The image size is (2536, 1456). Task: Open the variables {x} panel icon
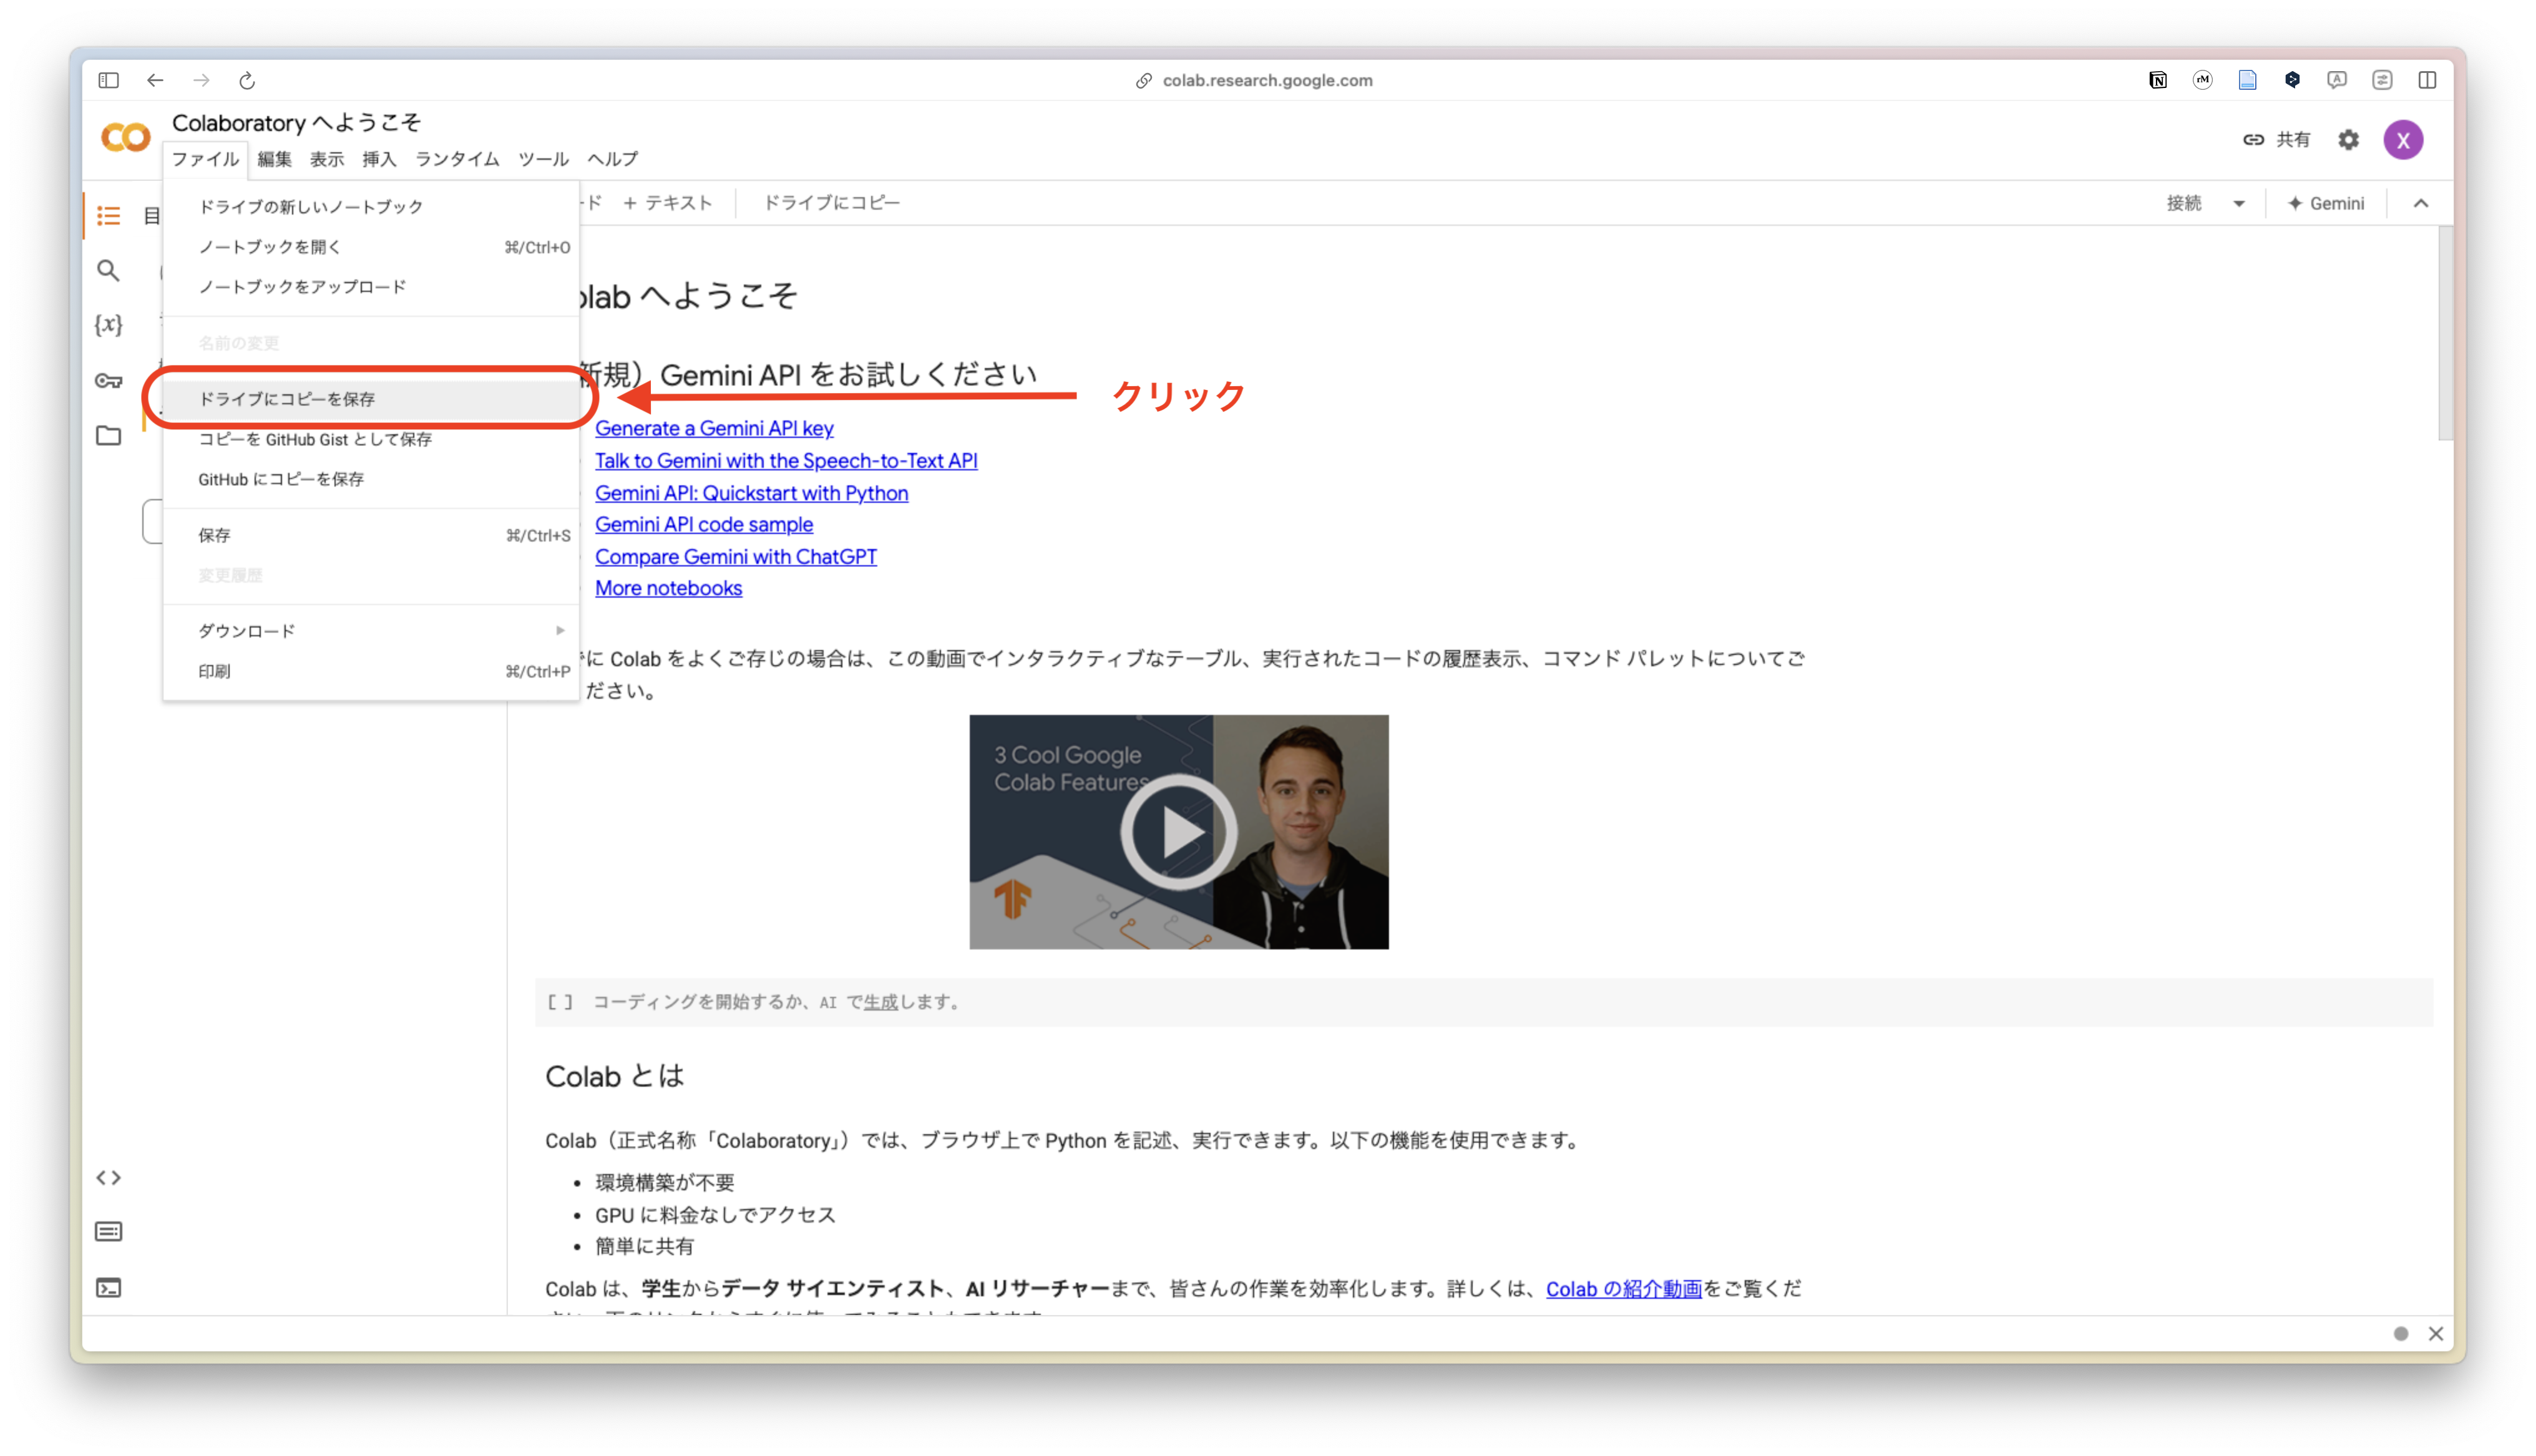108,324
